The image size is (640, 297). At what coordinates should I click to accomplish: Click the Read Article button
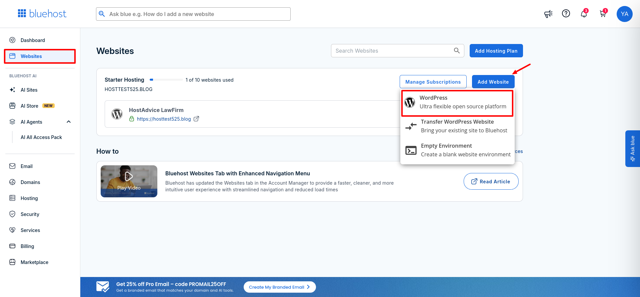click(x=491, y=181)
